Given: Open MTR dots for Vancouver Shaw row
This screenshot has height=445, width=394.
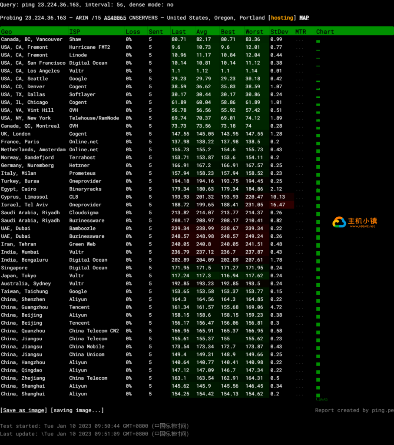Looking at the screenshot, I should click(x=300, y=40).
